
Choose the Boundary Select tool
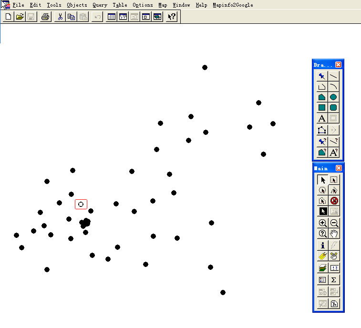click(x=322, y=201)
